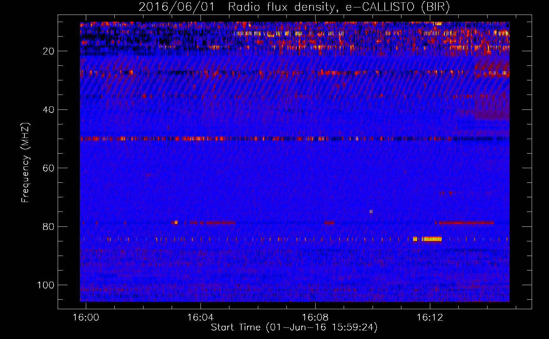Select the 40 MHz frequency tick label

click(49, 109)
